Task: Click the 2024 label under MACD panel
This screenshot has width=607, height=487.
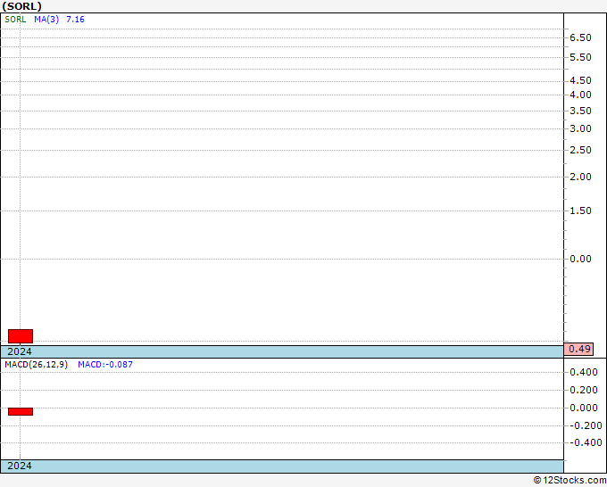Action: coord(20,466)
